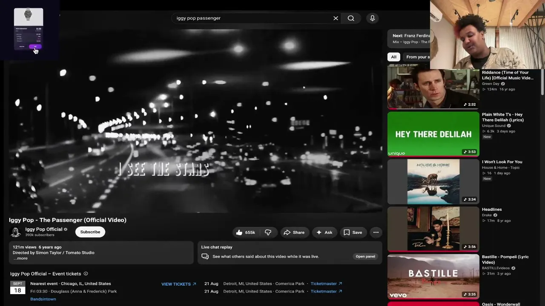Clear the search box with the X icon
Viewport: 545px width, 306px height.
336,18
